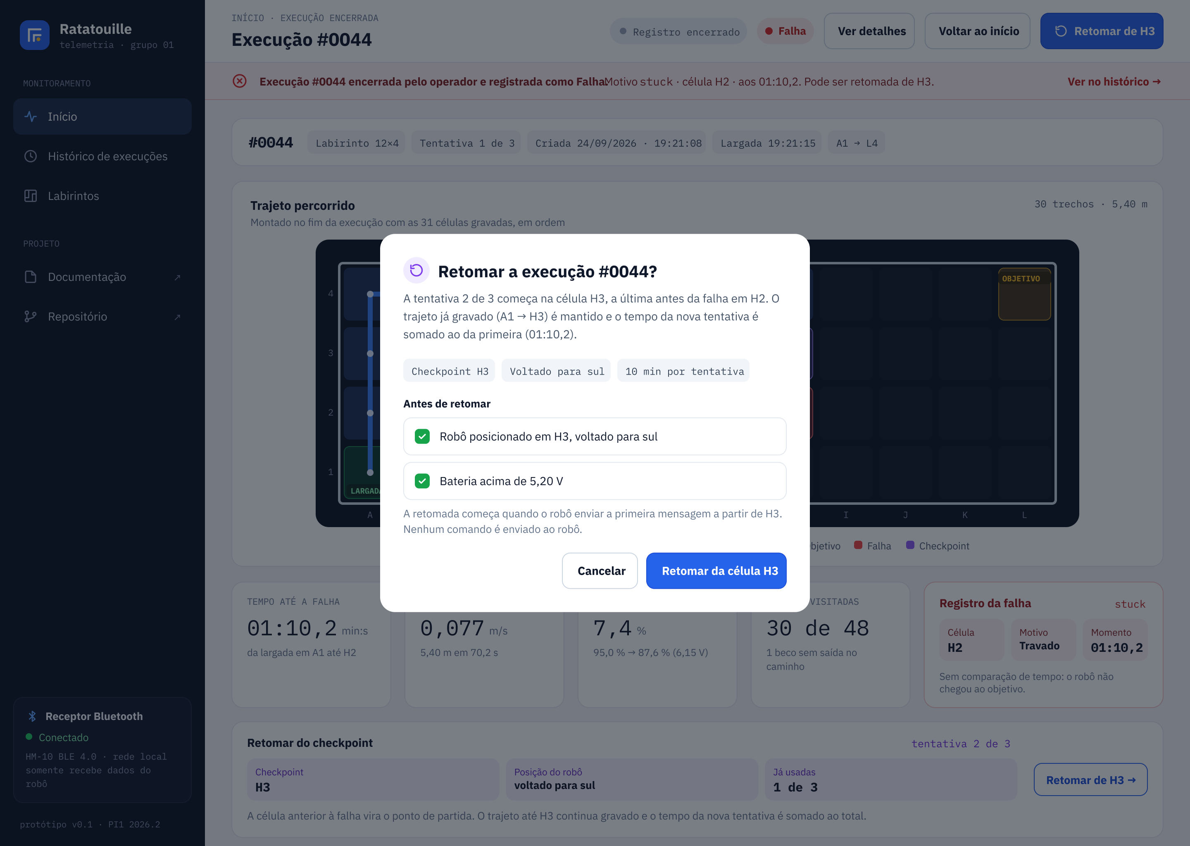Viewport: 1190px width, 846px height.
Task: Click the Labirintos maze icon
Action: 31,196
